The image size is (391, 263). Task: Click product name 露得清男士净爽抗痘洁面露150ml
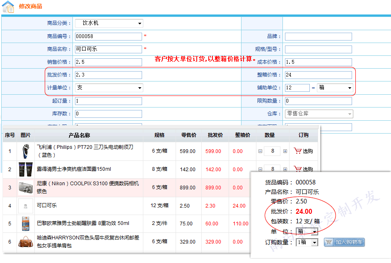[74, 169]
